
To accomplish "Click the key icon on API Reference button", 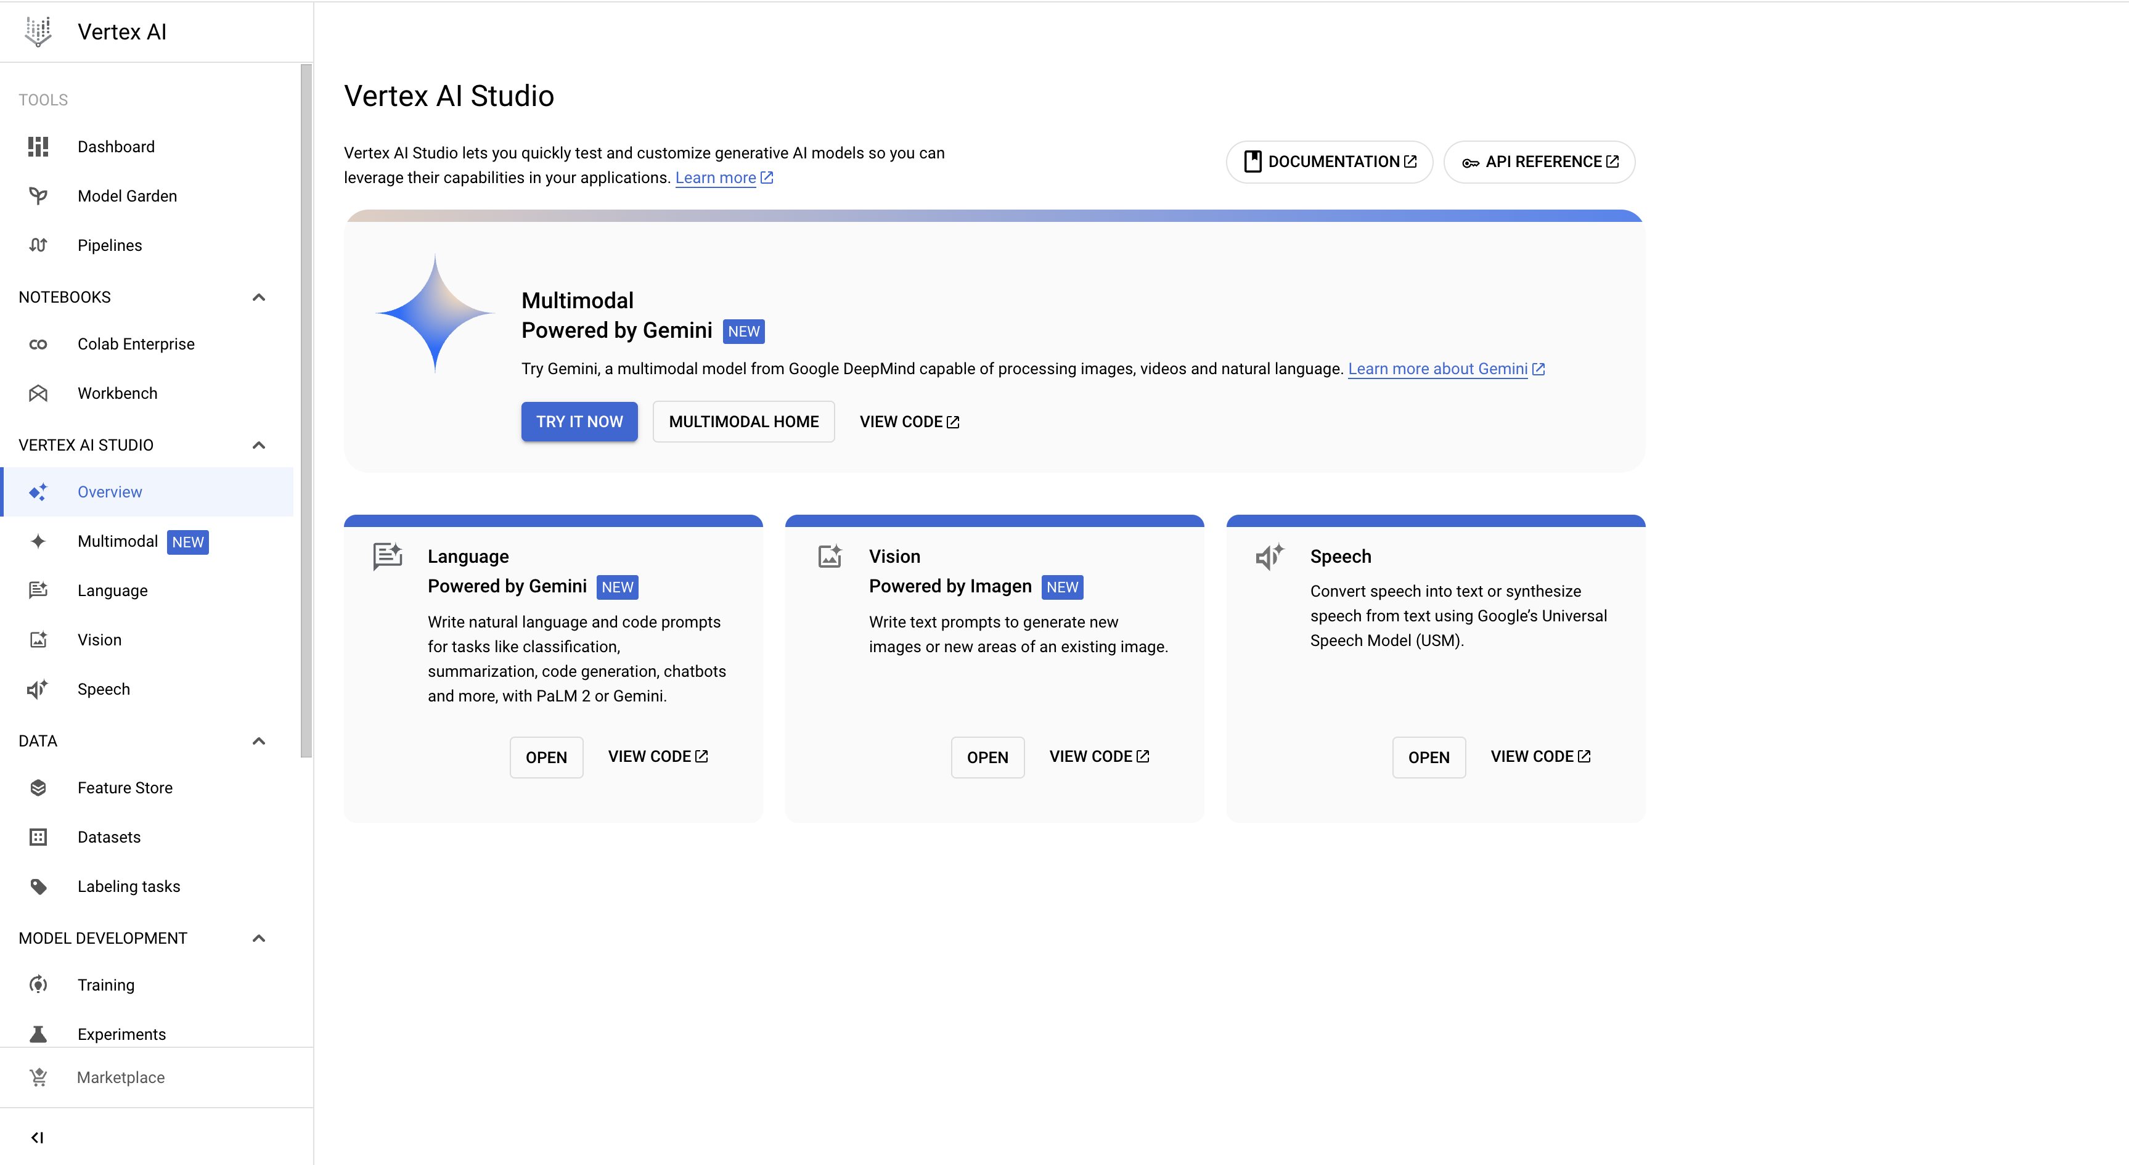I will point(1470,162).
